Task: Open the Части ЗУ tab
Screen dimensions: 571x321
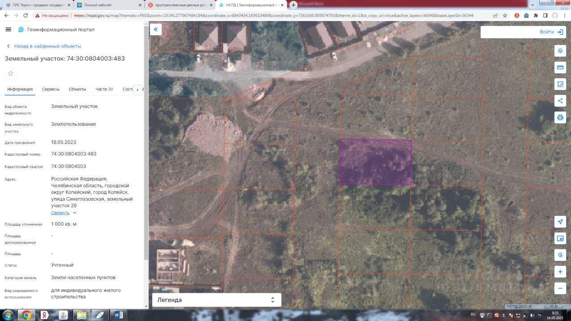Action: pyautogui.click(x=104, y=89)
